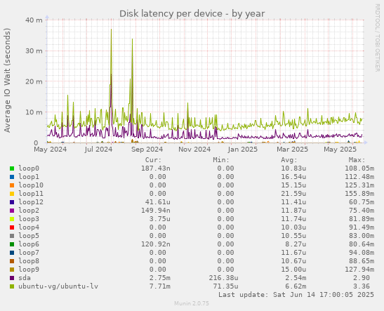Click the 'Jul 2024' x-axis label
The height and width of the screenshot is (311, 384).
point(98,150)
